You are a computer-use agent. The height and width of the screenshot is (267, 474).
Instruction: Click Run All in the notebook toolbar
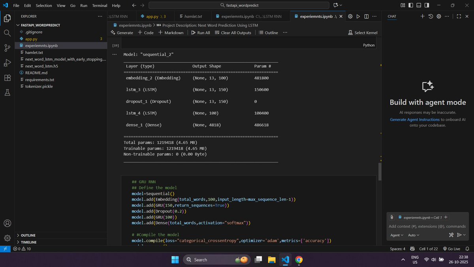point(200,33)
